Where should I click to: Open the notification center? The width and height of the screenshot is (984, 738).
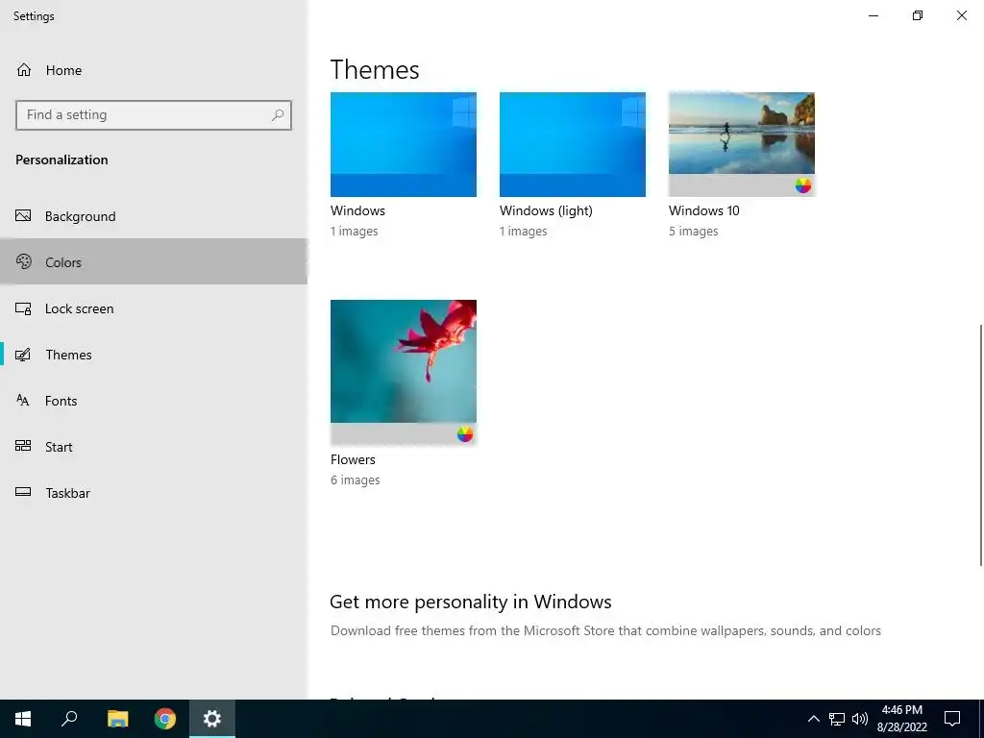(x=952, y=719)
